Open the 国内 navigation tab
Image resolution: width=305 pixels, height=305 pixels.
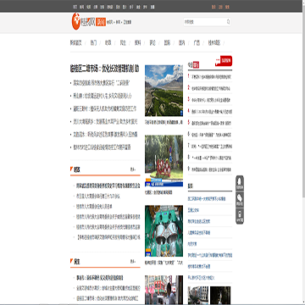tap(182, 43)
